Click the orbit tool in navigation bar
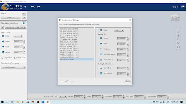This screenshot has height=104, width=186. (178, 32)
